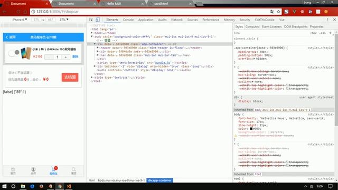Click the blue delete link for cart item
This screenshot has width=338, height=190.
click(x=75, y=56)
